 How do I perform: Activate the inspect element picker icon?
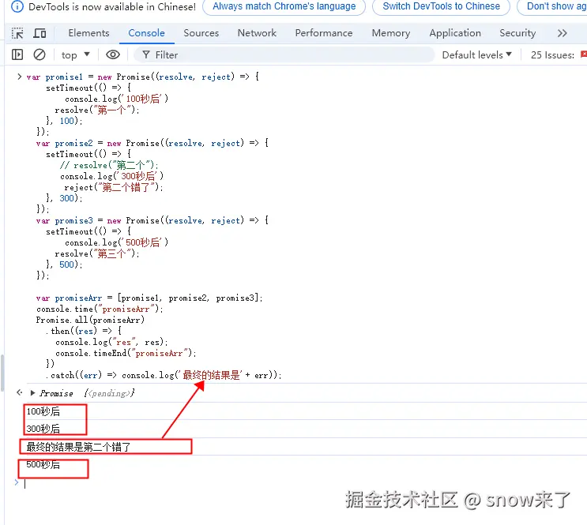[x=17, y=33]
